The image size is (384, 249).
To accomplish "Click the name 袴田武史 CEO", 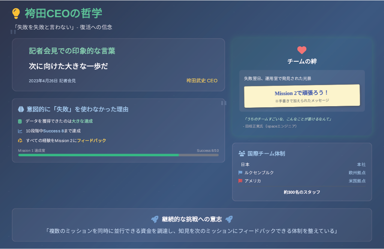I will click(x=202, y=81).
